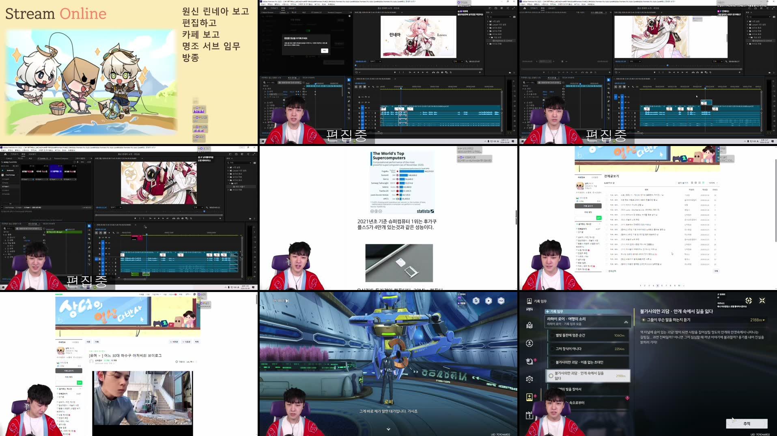Image resolution: width=777 pixels, height=436 pixels.
Task: Open the map icon in the game sidebar
Action: [529, 325]
